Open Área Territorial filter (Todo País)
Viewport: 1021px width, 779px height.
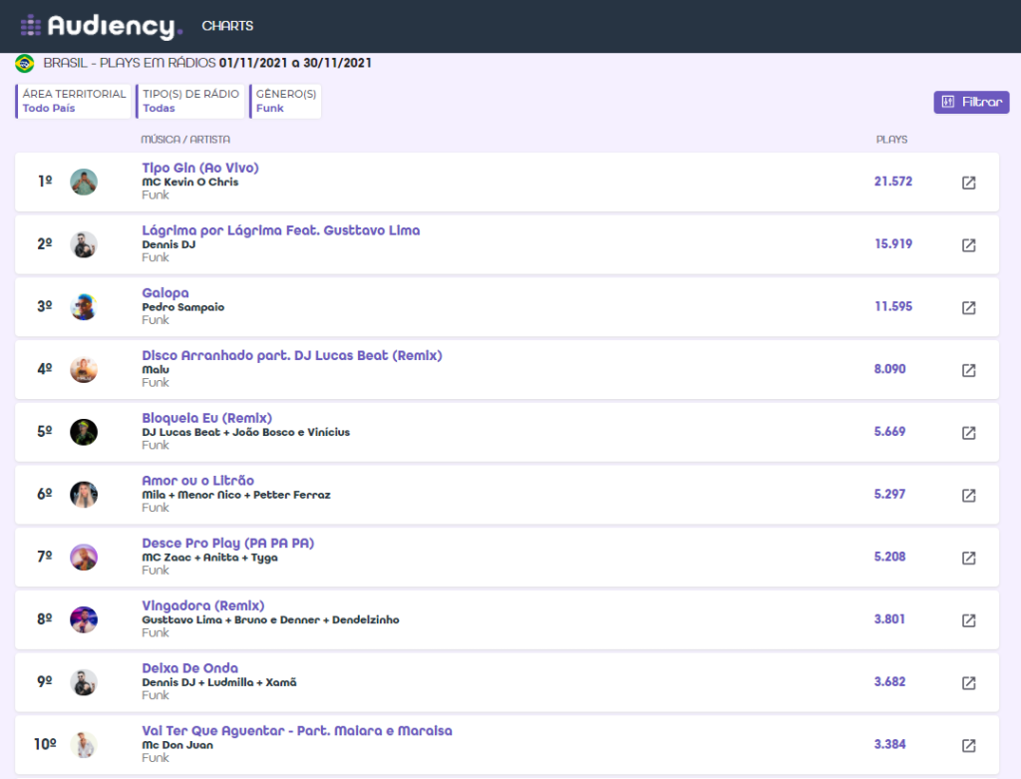tap(74, 101)
